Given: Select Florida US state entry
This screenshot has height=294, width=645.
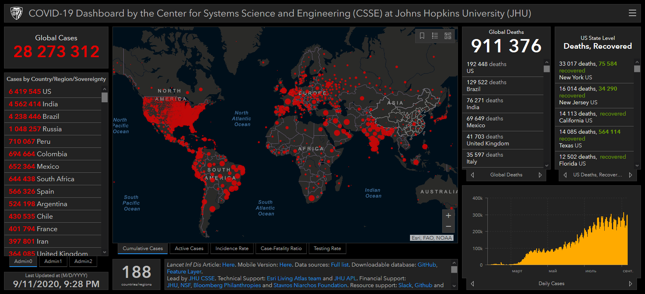Looking at the screenshot, I should [x=594, y=160].
